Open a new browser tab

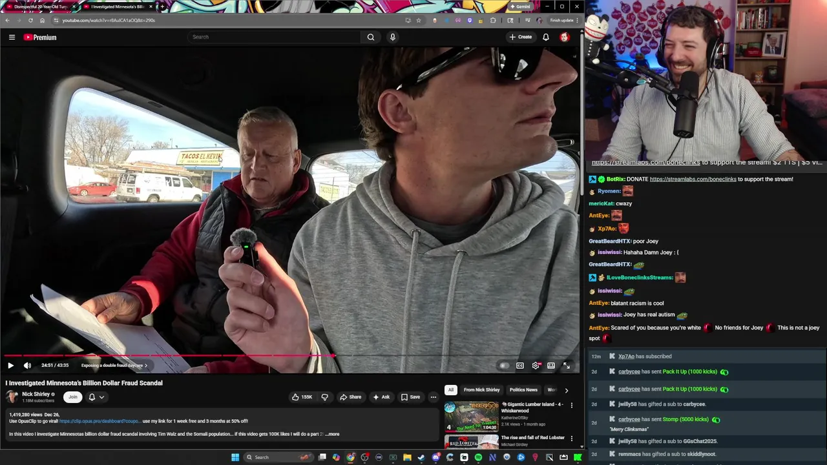pos(162,6)
